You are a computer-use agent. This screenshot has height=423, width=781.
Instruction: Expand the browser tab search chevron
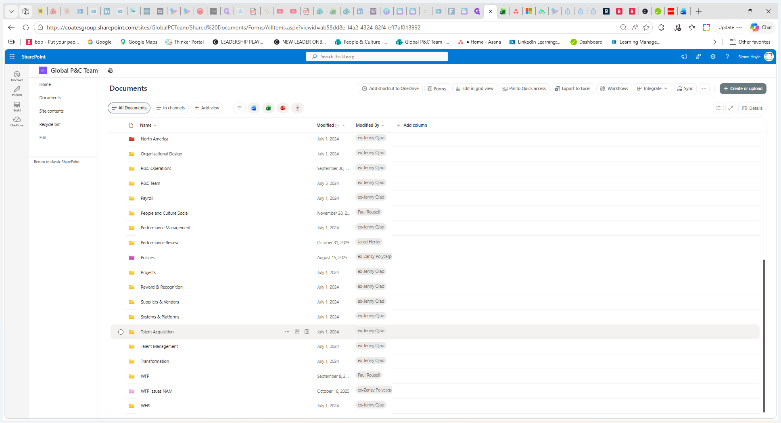tap(11, 11)
